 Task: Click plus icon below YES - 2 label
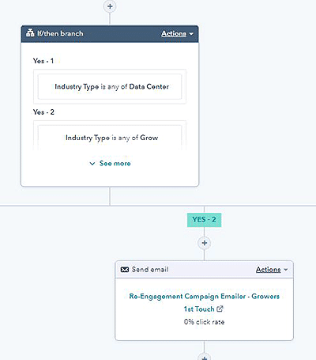tap(205, 243)
